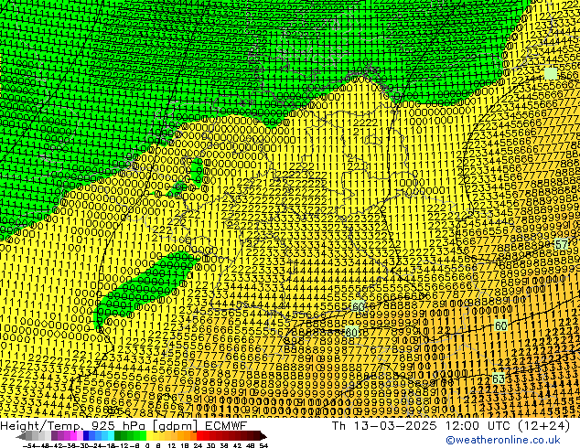
Task: Open the weatheronline.co.uk copyright link
Action: [x=502, y=440]
